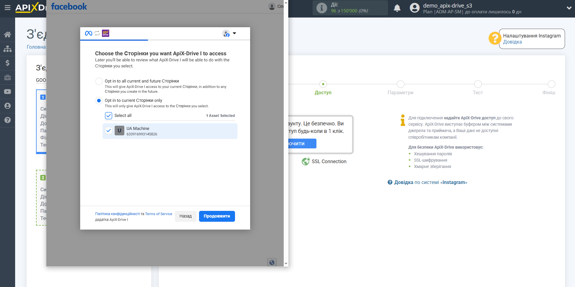Open the hamburger menu in the ApiX-Drive header
Image resolution: width=575 pixels, height=287 pixels.
coord(8,8)
